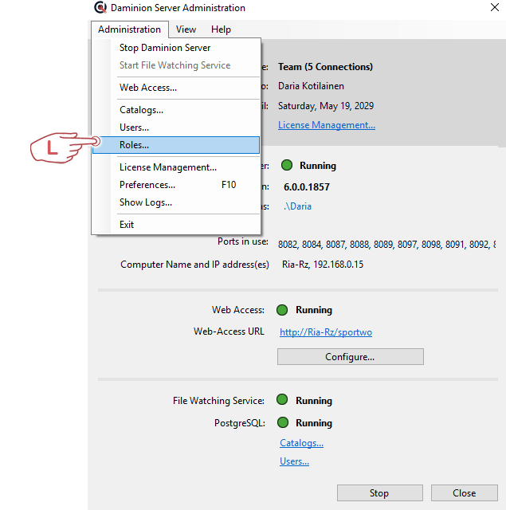506x510 pixels.
Task: Open Catalogs... from the Administration menu
Action: click(x=176, y=110)
